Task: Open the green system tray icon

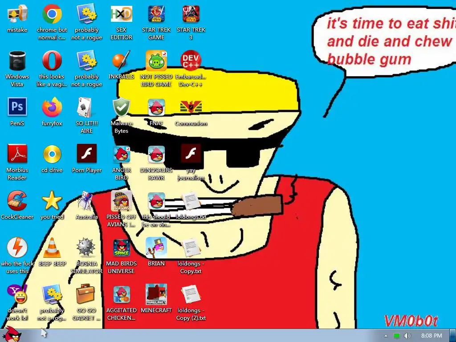Action: (397, 336)
